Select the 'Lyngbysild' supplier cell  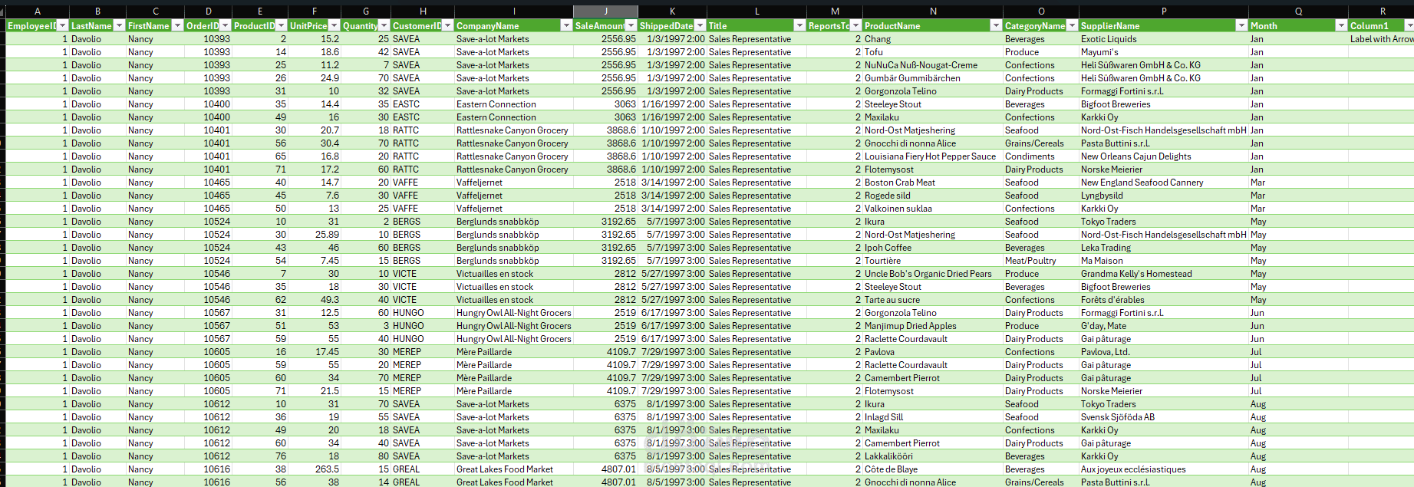[x=1163, y=195]
